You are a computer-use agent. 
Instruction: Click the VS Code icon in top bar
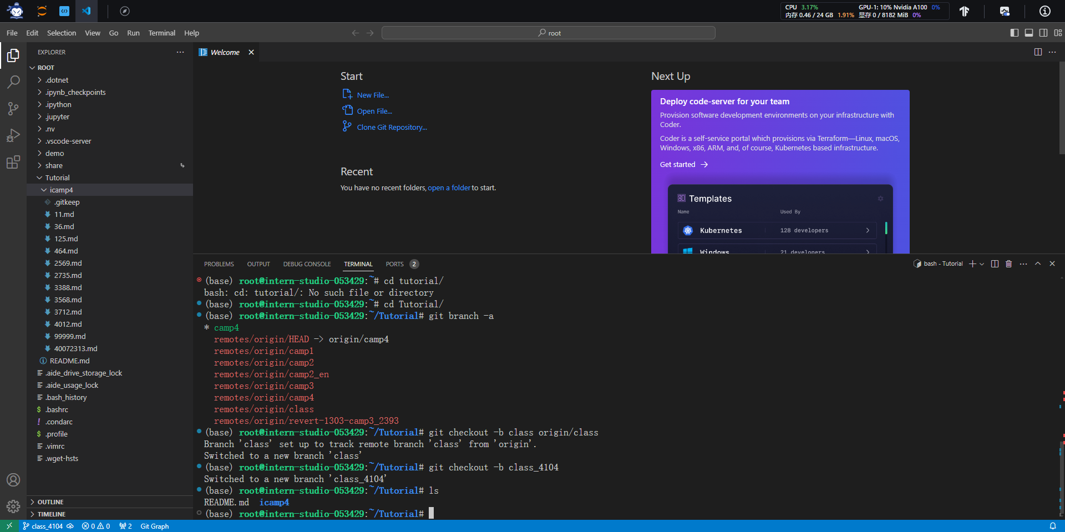click(87, 11)
